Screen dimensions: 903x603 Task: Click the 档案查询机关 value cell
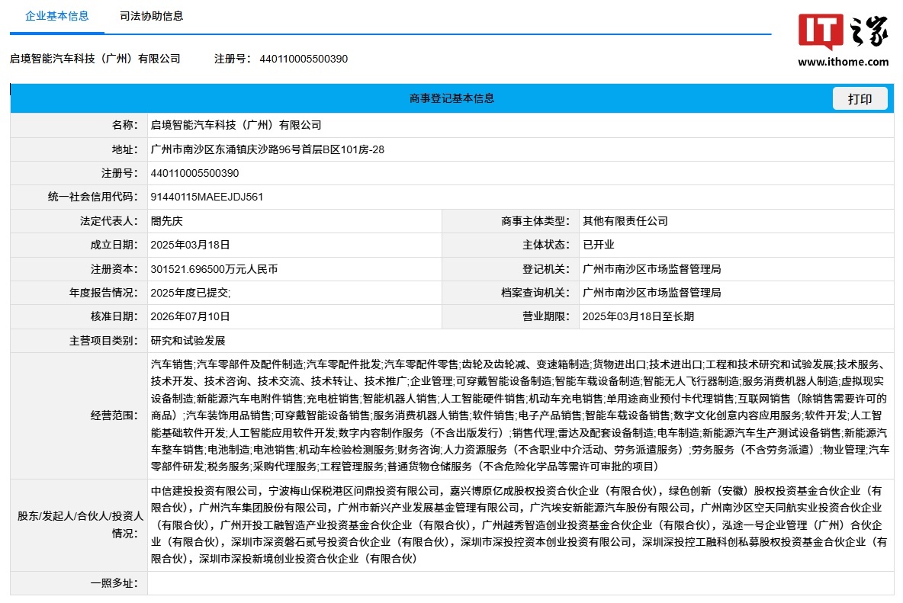tap(737, 292)
